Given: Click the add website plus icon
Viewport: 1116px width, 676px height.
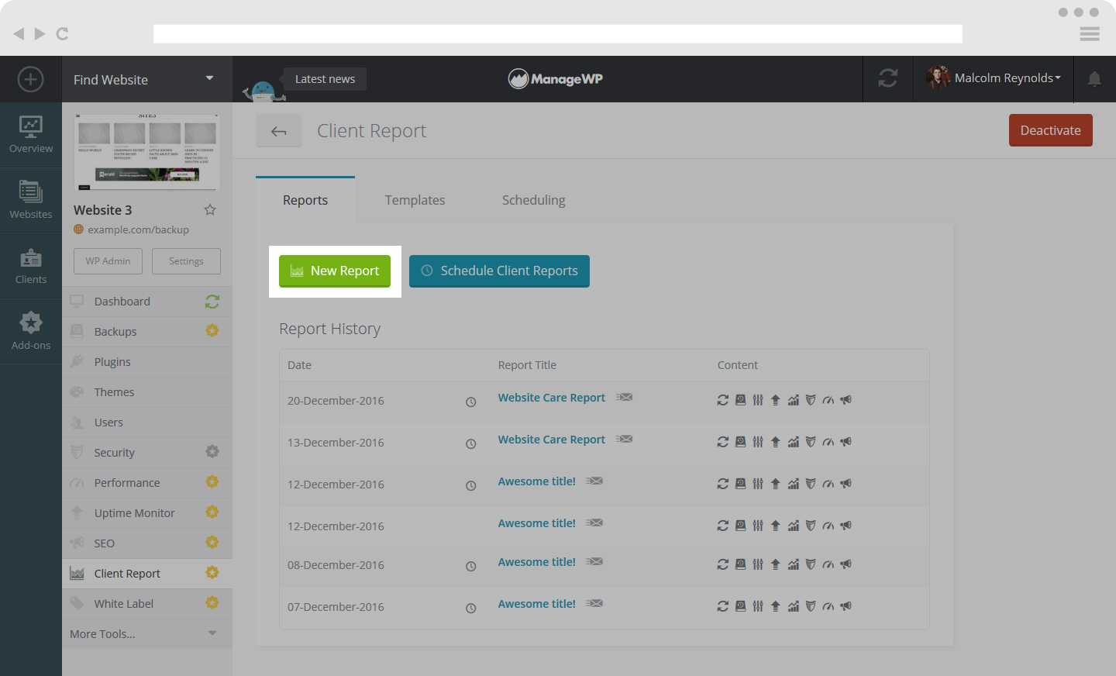Looking at the screenshot, I should click(x=31, y=79).
